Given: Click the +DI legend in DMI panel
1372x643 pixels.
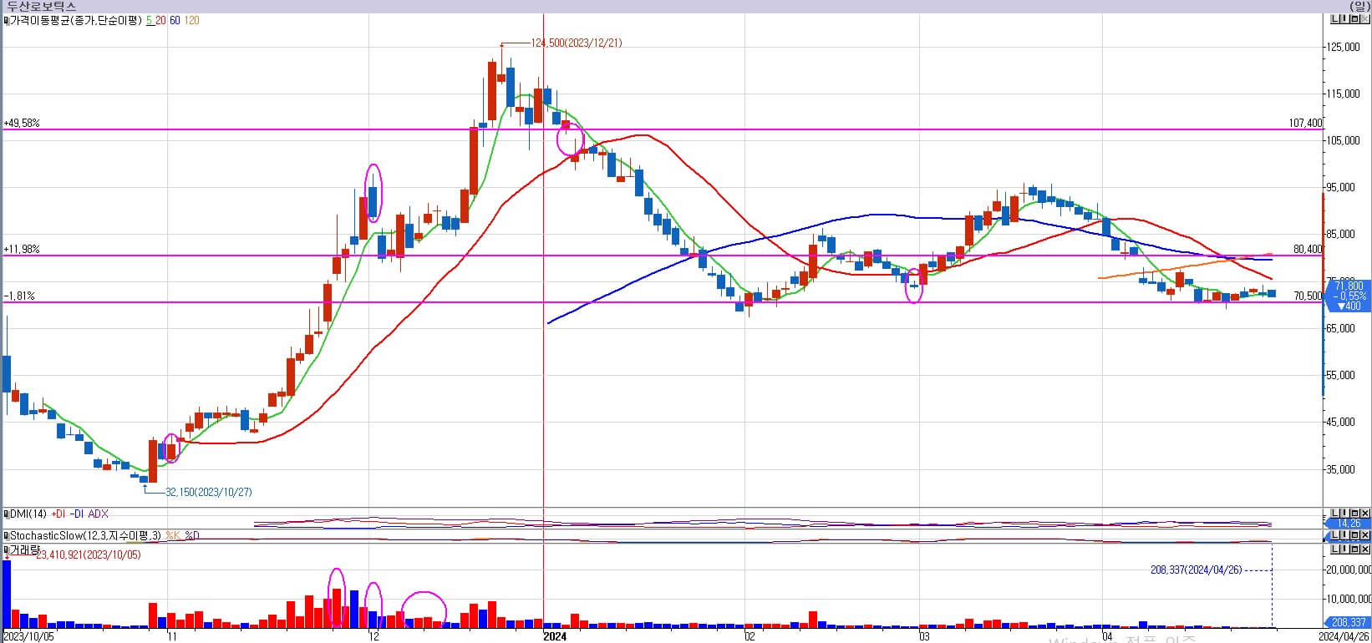Looking at the screenshot, I should (x=58, y=514).
